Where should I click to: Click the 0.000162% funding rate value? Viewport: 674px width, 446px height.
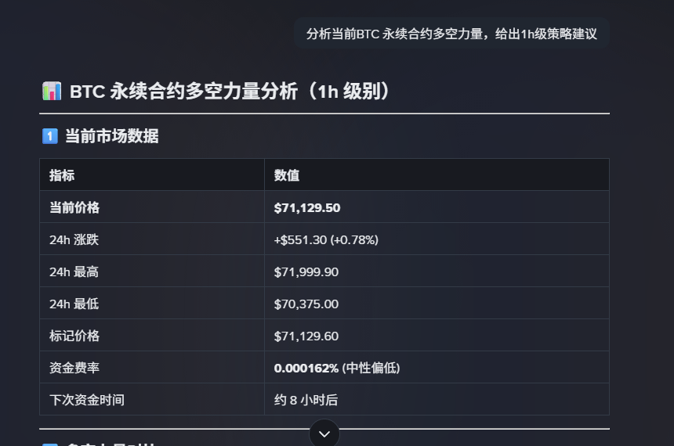(306, 368)
